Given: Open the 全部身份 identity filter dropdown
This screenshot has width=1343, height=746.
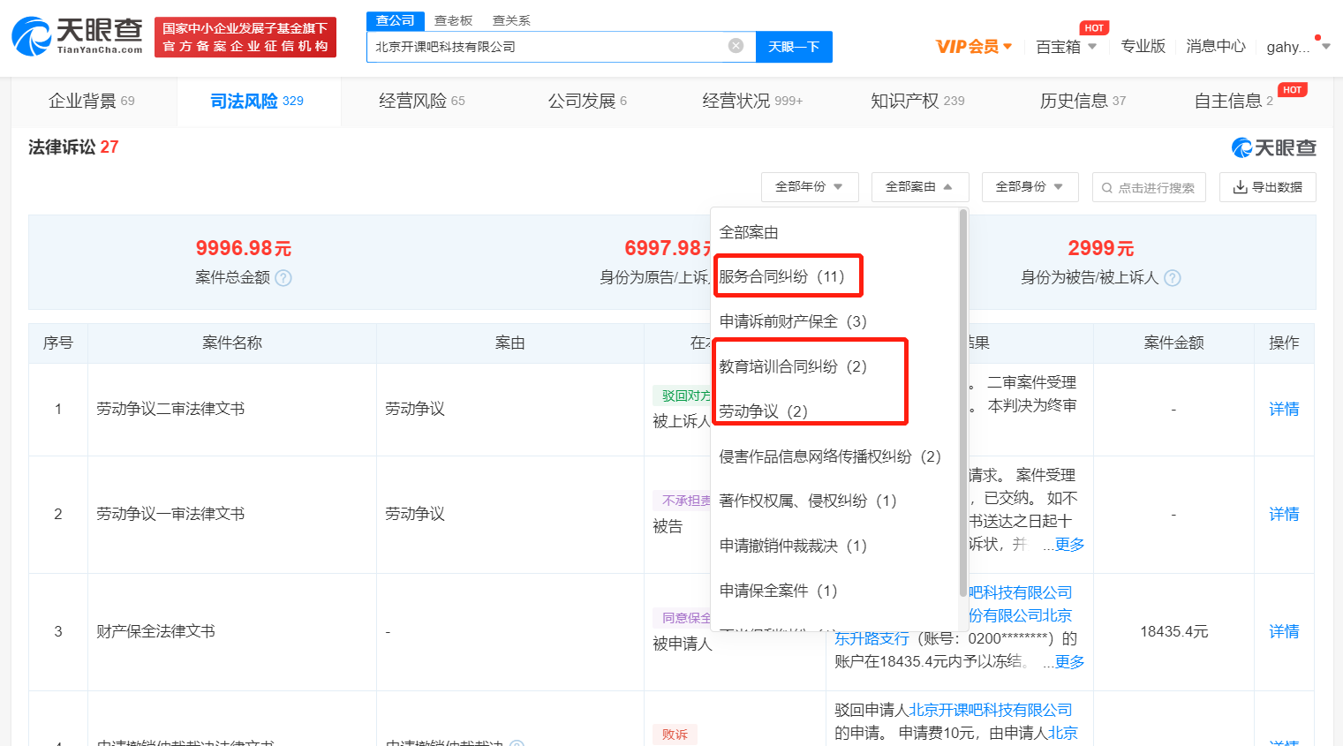Looking at the screenshot, I should (1030, 187).
